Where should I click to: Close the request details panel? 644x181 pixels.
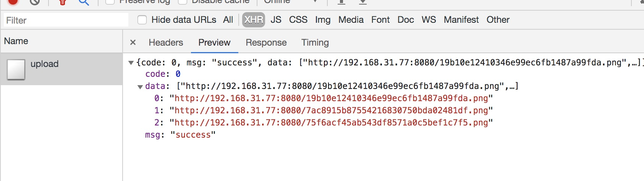133,43
